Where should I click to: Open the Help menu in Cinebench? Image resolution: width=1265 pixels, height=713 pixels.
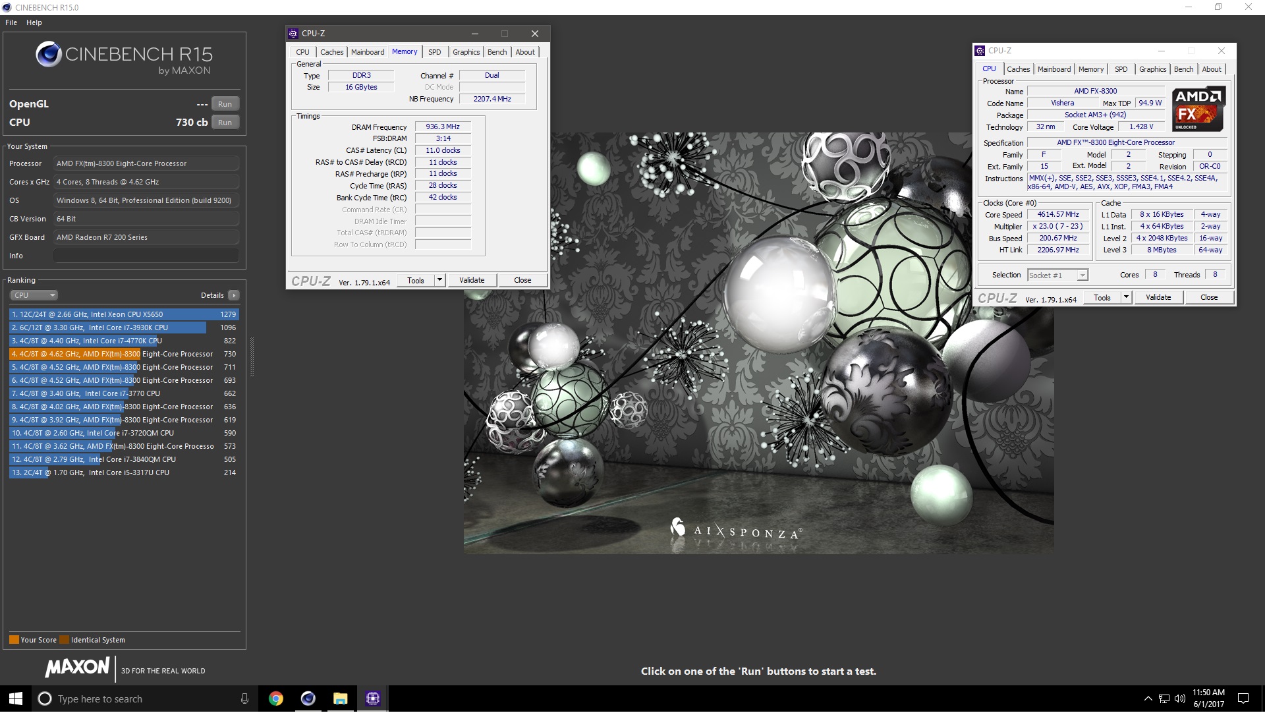34,22
